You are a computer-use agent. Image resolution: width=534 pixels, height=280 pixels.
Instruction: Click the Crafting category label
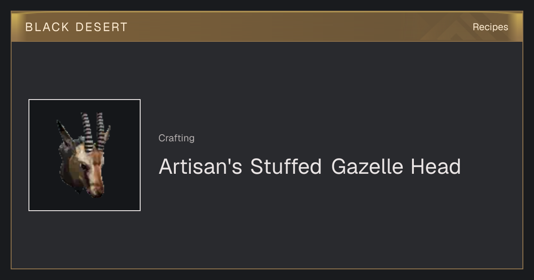pyautogui.click(x=176, y=138)
